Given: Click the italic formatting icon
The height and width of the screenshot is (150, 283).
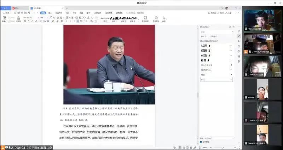Looking at the screenshot, I should click(x=29, y=21).
